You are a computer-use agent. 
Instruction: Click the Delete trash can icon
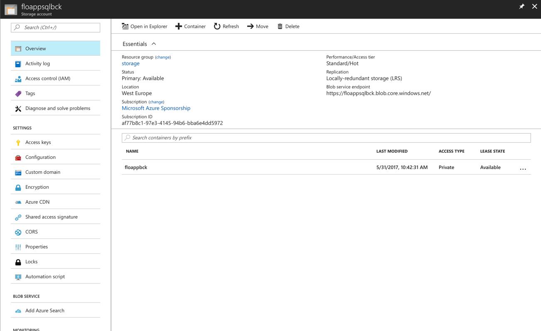tap(280, 26)
